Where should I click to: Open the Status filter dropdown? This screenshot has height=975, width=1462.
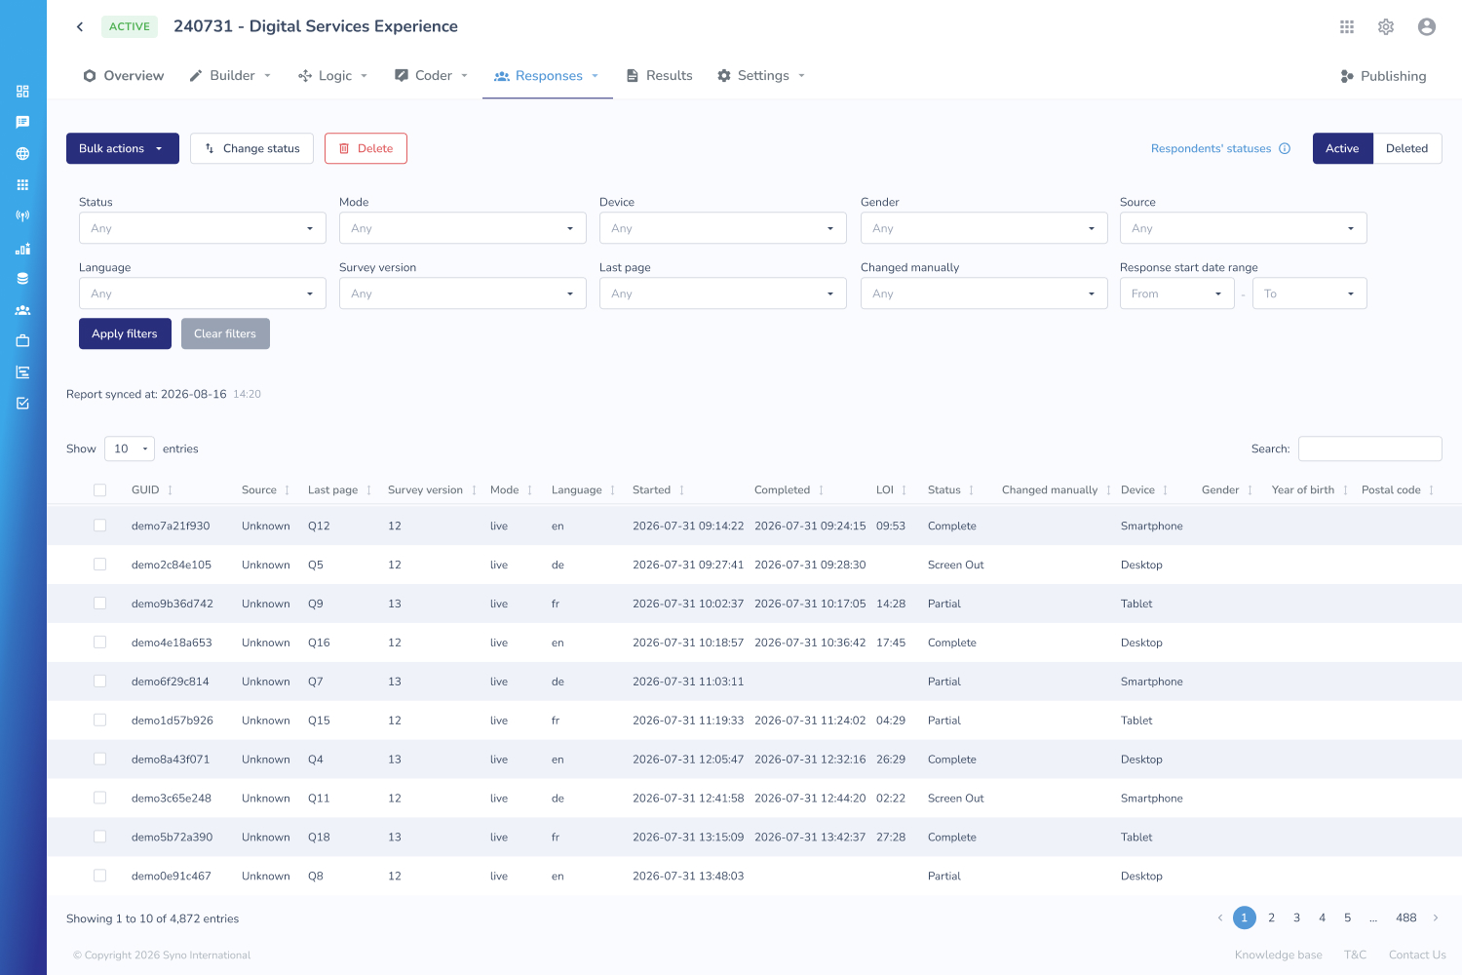(202, 228)
